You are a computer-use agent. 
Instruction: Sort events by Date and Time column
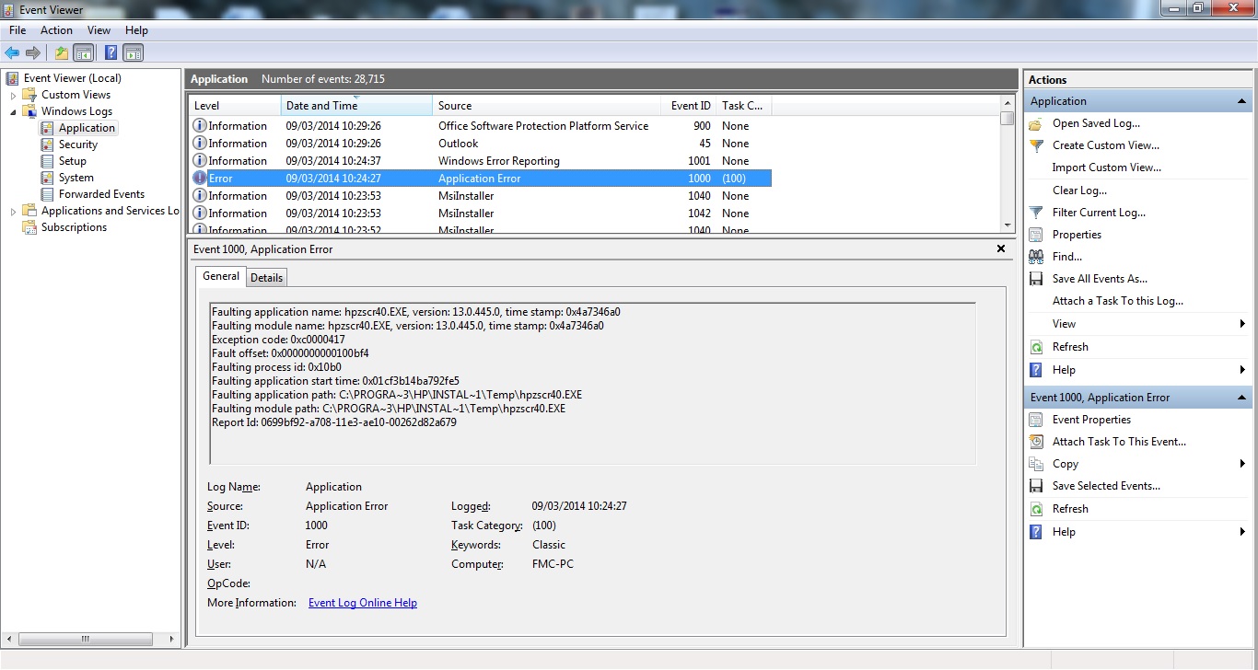(356, 106)
